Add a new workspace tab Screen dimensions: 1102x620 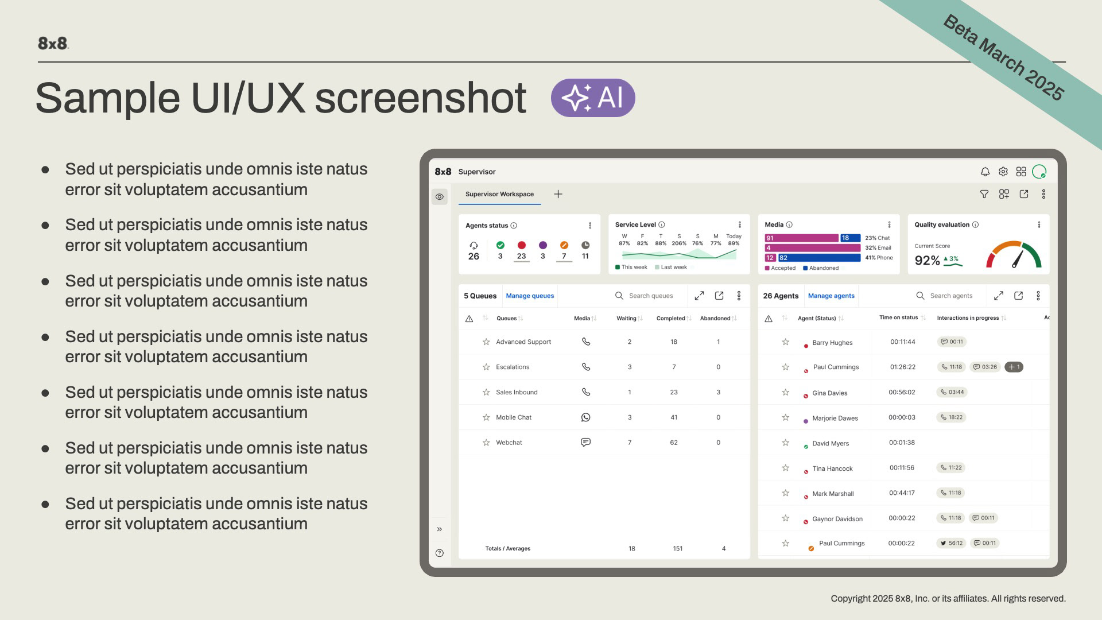click(x=558, y=194)
